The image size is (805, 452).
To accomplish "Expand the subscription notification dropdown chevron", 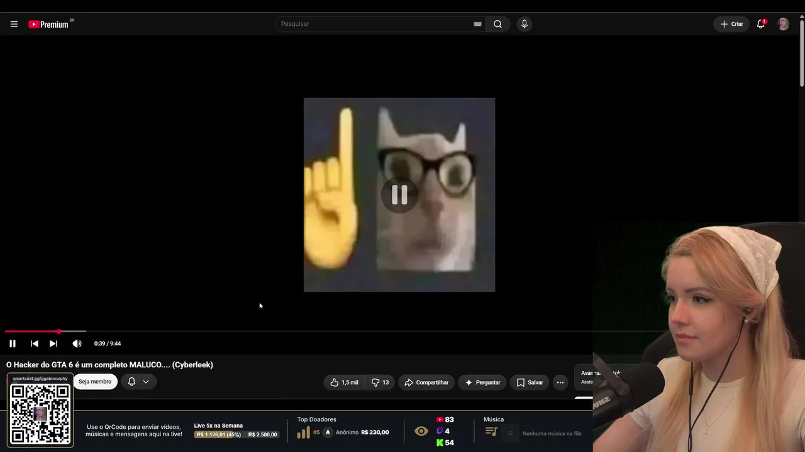I will point(146,382).
